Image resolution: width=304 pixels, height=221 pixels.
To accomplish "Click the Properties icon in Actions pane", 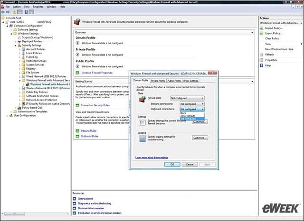I will (x=262, y=60).
